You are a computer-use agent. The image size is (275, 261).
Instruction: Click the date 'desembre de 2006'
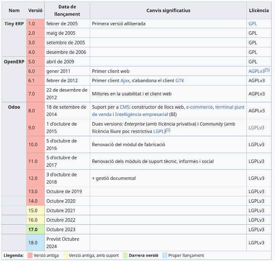[x=66, y=52]
